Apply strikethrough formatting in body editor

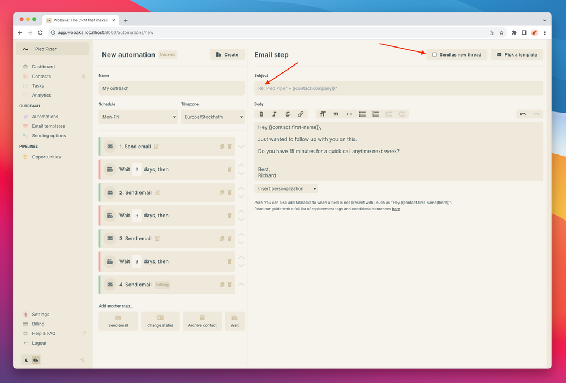click(x=288, y=114)
